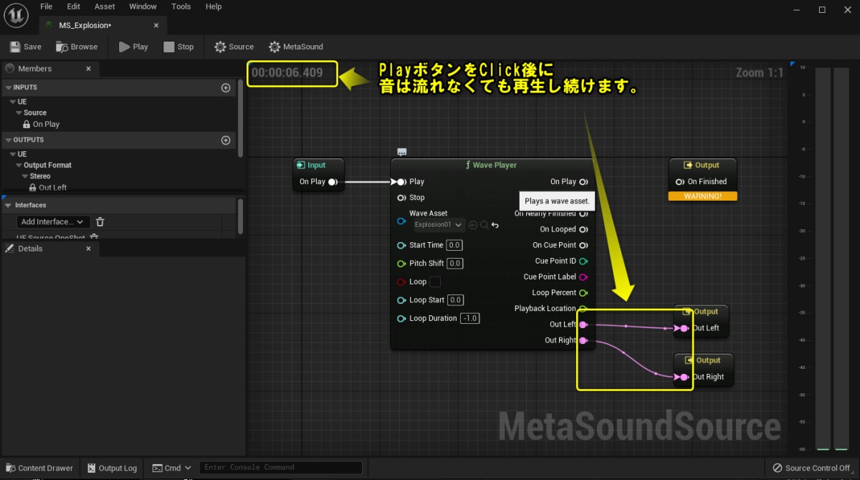Click the trash icon next to Add Interface
Image resolution: width=860 pixels, height=480 pixels.
(x=100, y=221)
